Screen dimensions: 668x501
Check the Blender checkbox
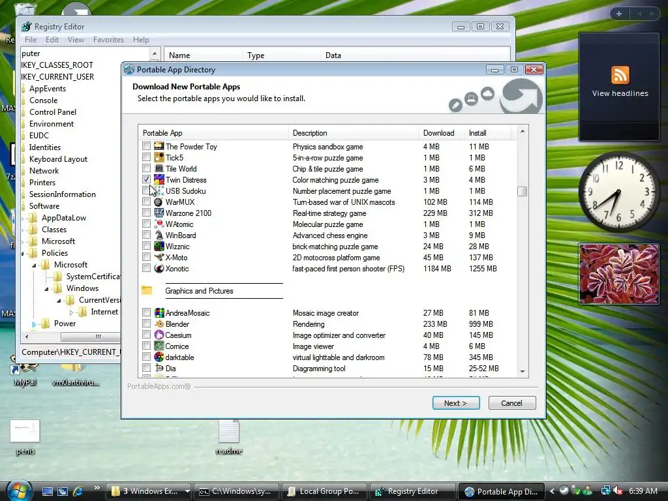click(146, 324)
